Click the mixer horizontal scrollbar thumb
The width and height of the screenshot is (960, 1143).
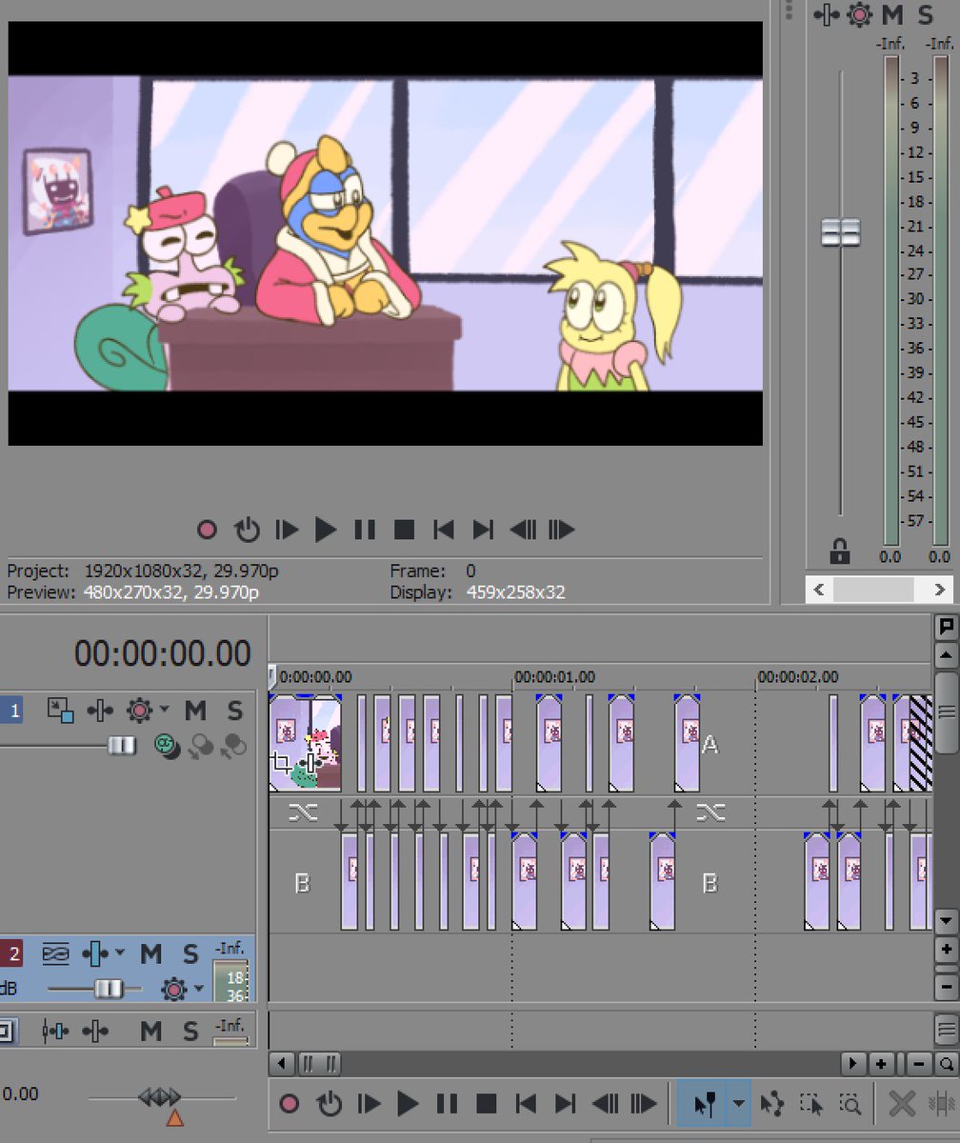(x=873, y=590)
